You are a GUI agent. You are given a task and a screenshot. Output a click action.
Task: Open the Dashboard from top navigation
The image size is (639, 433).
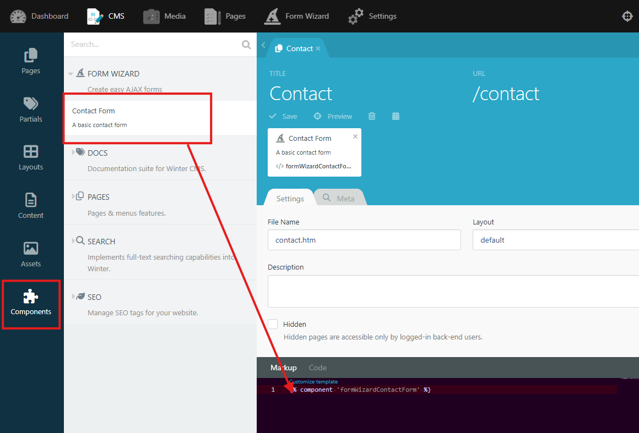tap(40, 16)
